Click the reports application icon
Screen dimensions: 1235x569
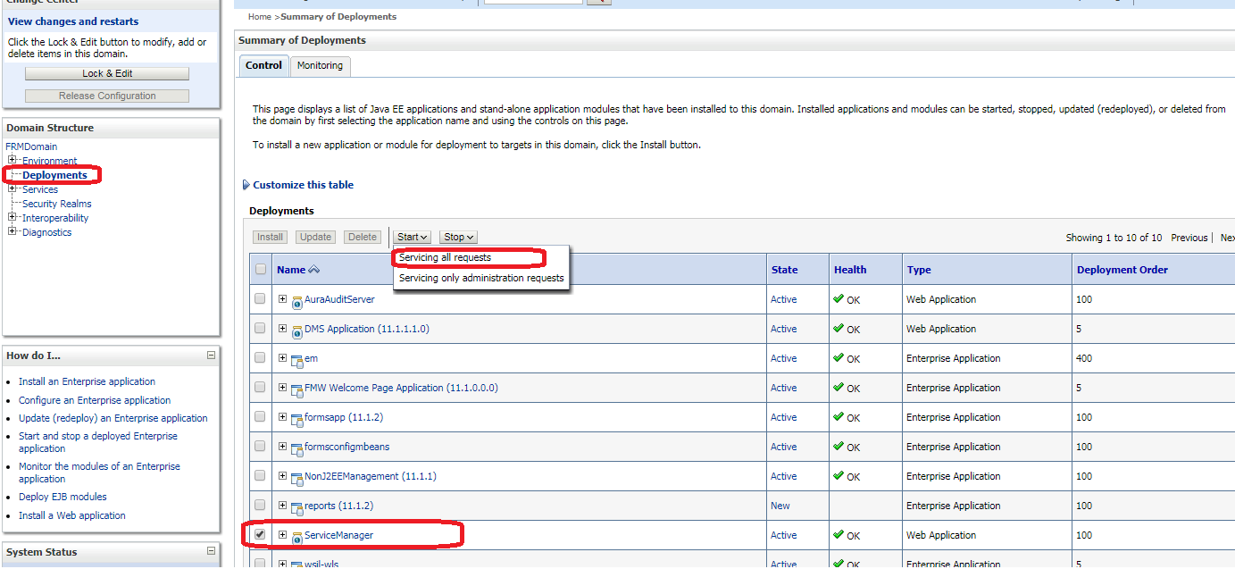point(297,507)
